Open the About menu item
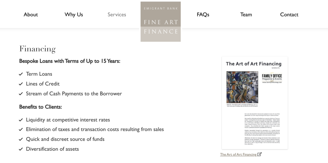328x163 pixels. coord(31,15)
